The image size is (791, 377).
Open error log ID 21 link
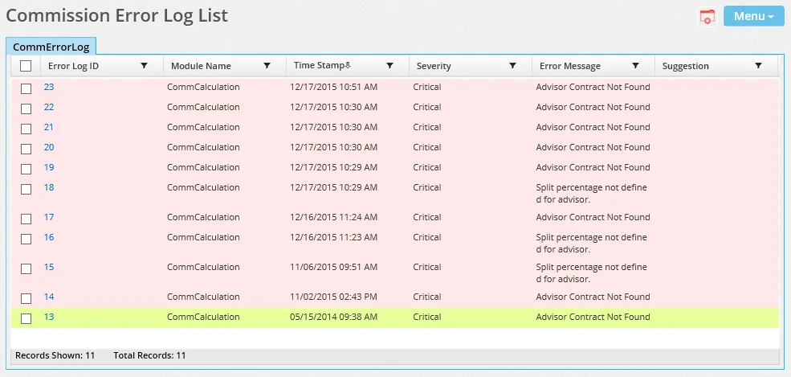48,127
